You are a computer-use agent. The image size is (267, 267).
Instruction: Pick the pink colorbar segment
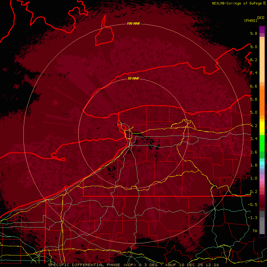(x=262, y=180)
